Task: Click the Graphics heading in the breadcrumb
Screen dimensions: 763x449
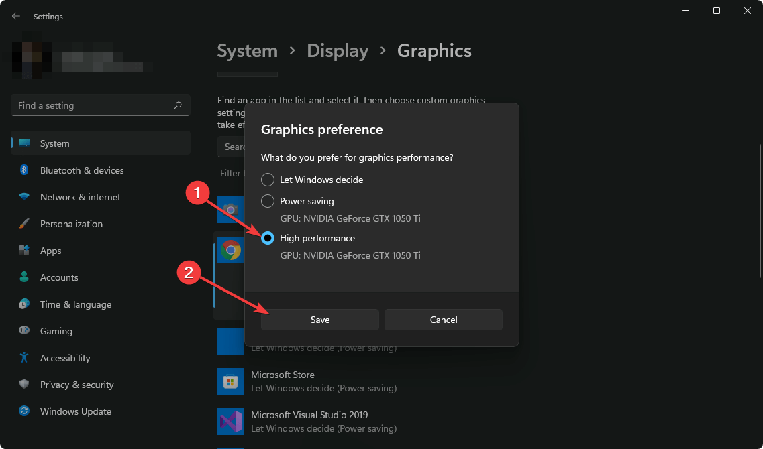Action: pyautogui.click(x=434, y=51)
